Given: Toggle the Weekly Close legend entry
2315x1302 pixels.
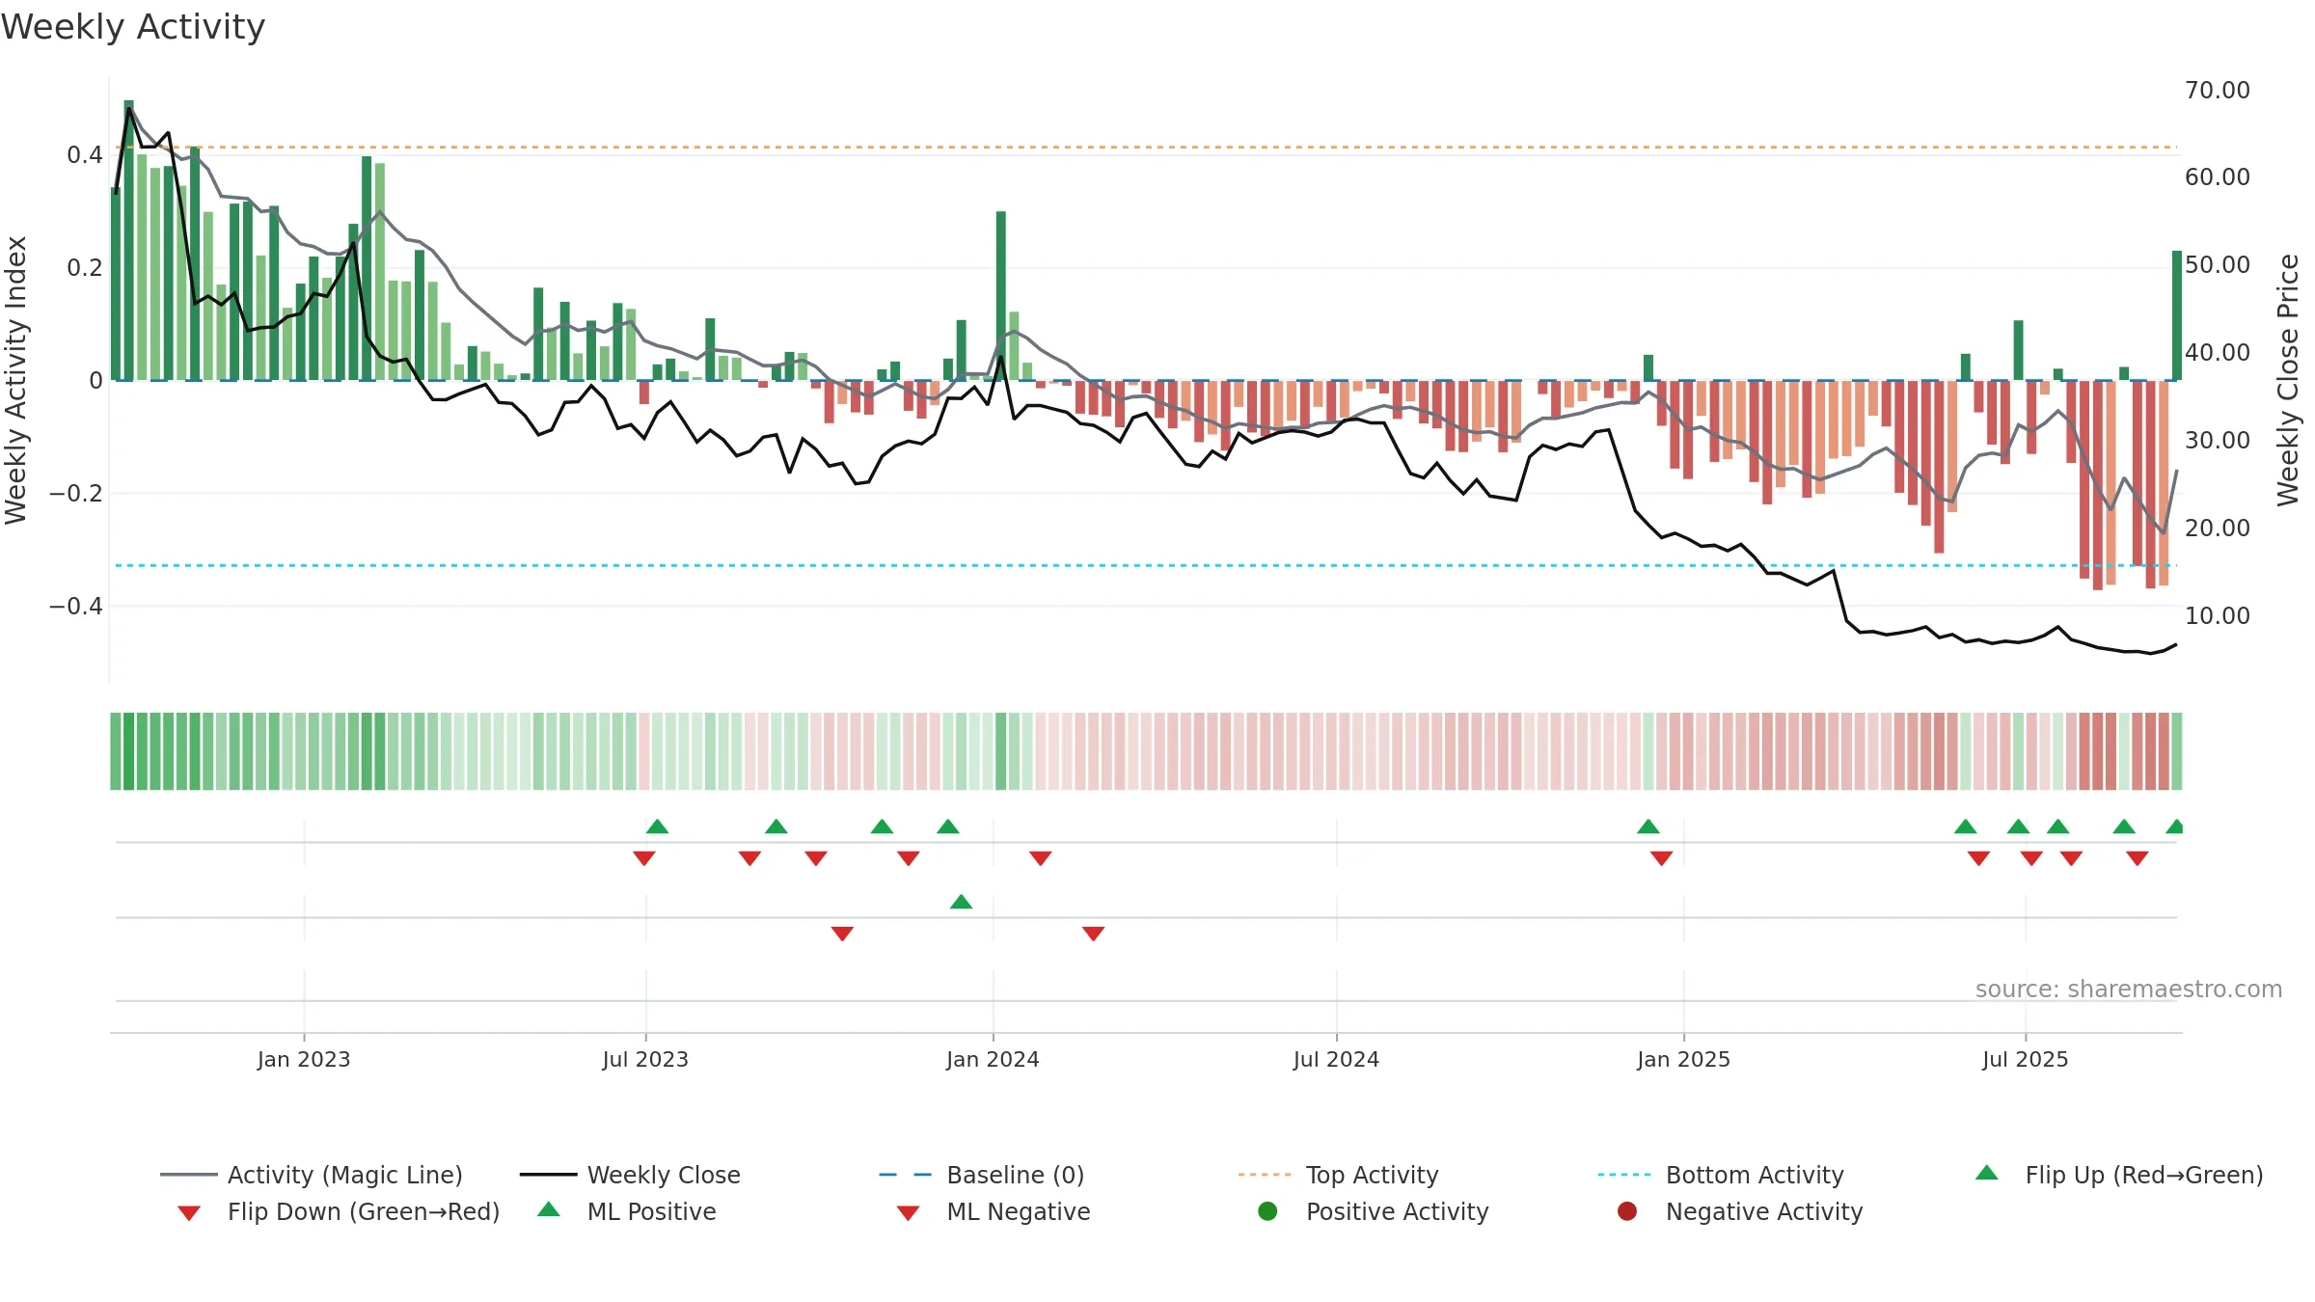Looking at the screenshot, I should [630, 1175].
